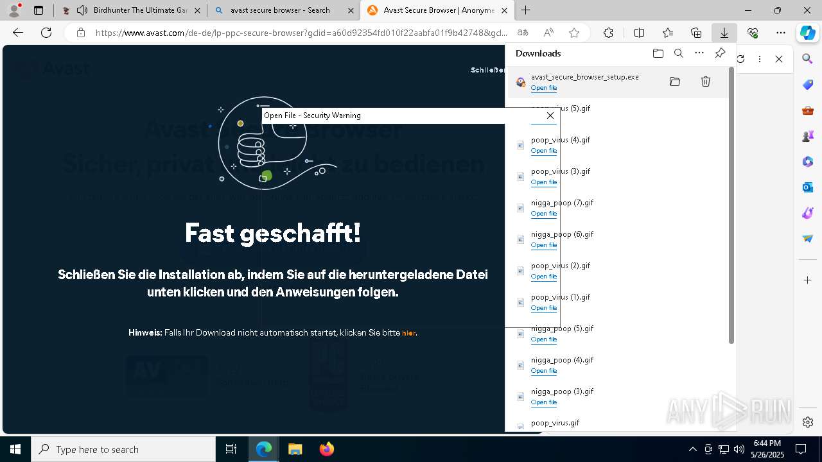Open file link for poop_virus (4).gif

coord(544,151)
